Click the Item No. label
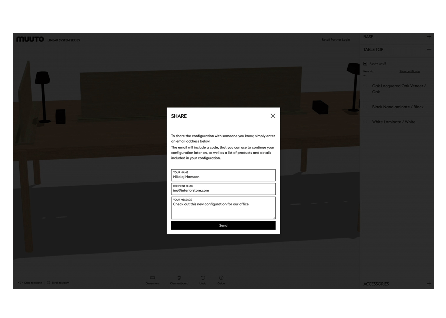 tap(368, 71)
